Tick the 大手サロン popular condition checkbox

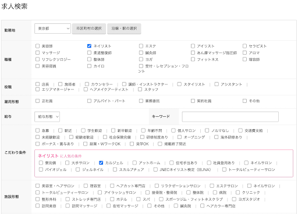pos(67,163)
